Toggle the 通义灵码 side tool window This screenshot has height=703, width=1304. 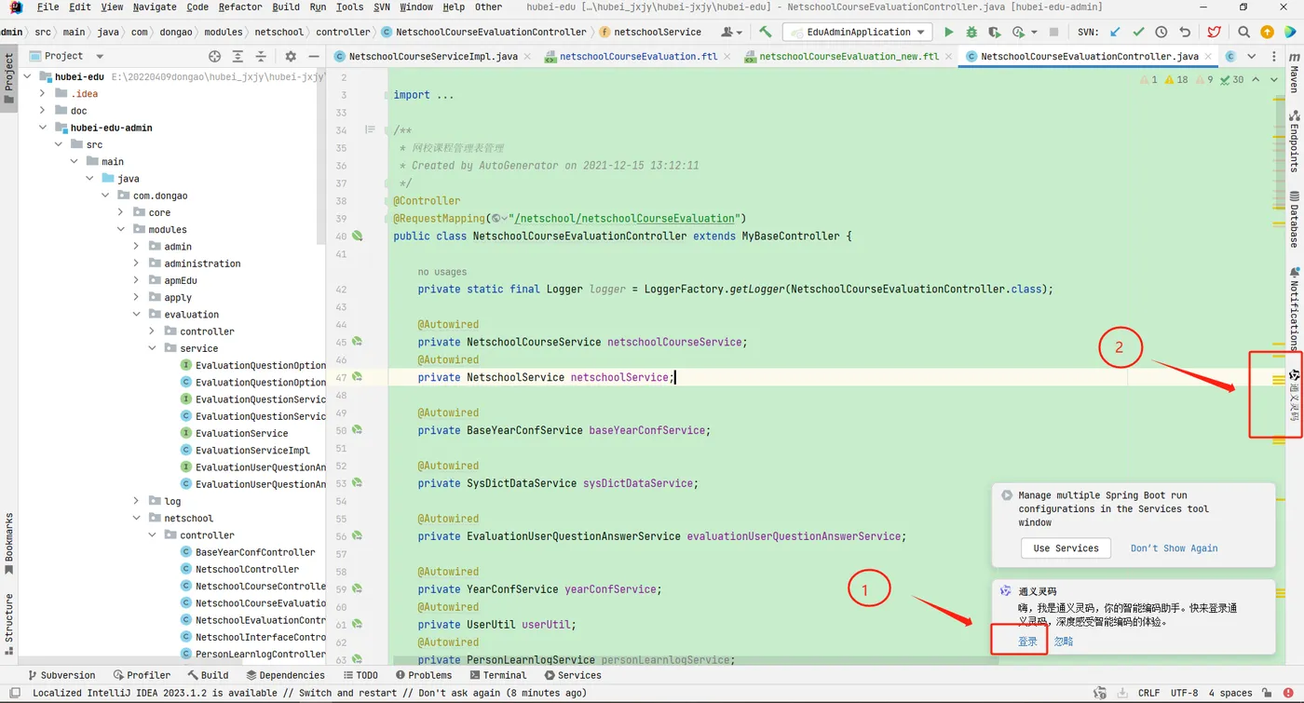coord(1294,396)
